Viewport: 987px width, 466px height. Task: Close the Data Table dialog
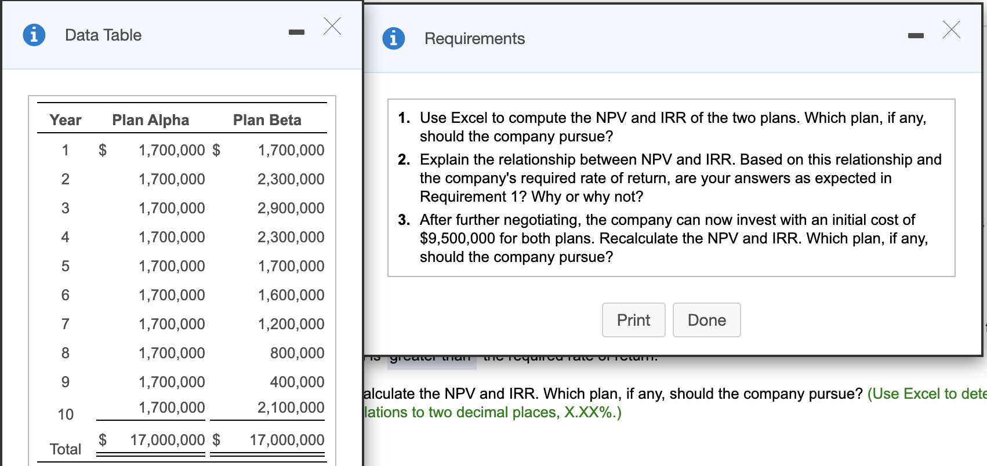pyautogui.click(x=332, y=26)
